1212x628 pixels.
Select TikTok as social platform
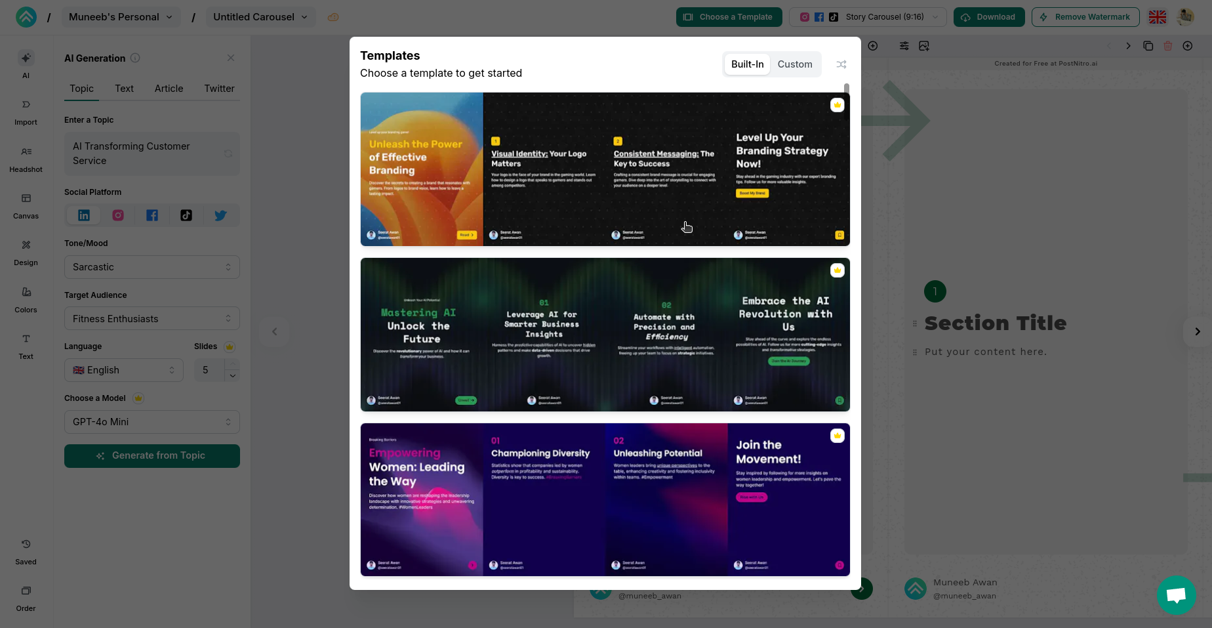click(x=186, y=215)
